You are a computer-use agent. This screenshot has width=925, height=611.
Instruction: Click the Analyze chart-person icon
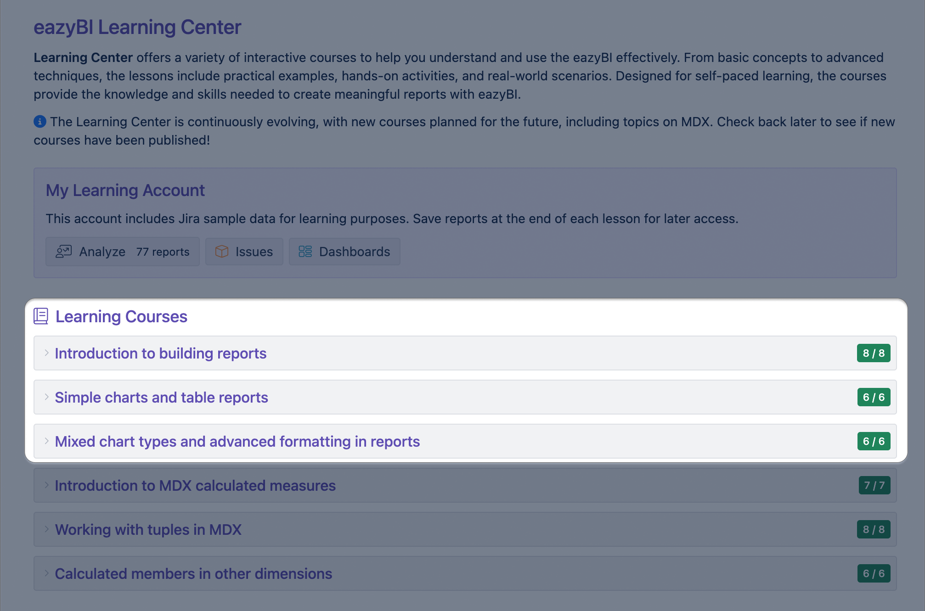click(x=63, y=252)
